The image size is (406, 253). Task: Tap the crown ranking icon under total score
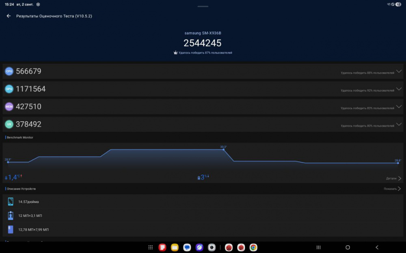tap(175, 53)
